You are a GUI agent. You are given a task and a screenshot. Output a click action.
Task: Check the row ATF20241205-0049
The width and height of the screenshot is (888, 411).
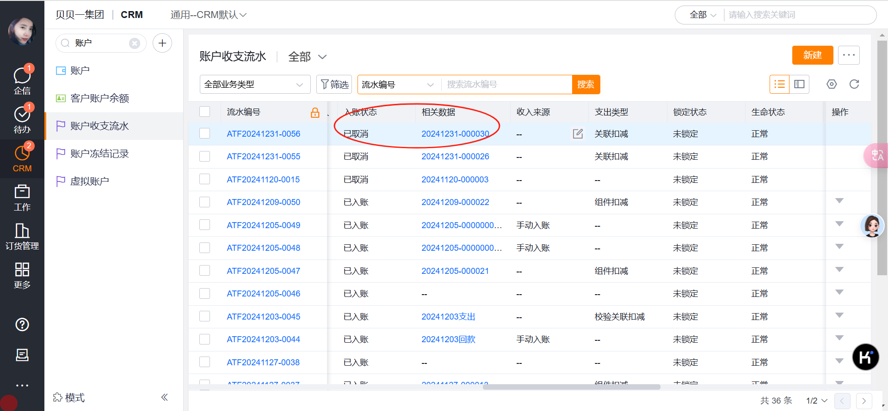point(204,225)
